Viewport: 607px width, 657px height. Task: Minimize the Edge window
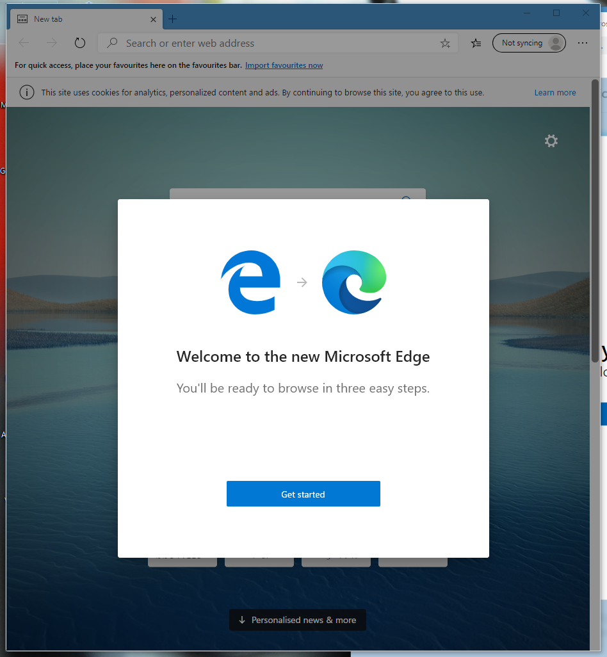[527, 13]
